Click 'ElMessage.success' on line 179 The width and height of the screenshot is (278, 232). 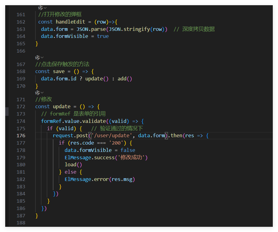point(90,157)
